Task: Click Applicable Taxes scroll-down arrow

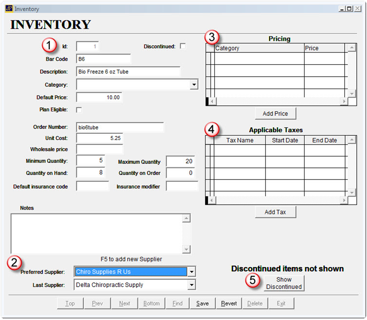Action: (352, 193)
